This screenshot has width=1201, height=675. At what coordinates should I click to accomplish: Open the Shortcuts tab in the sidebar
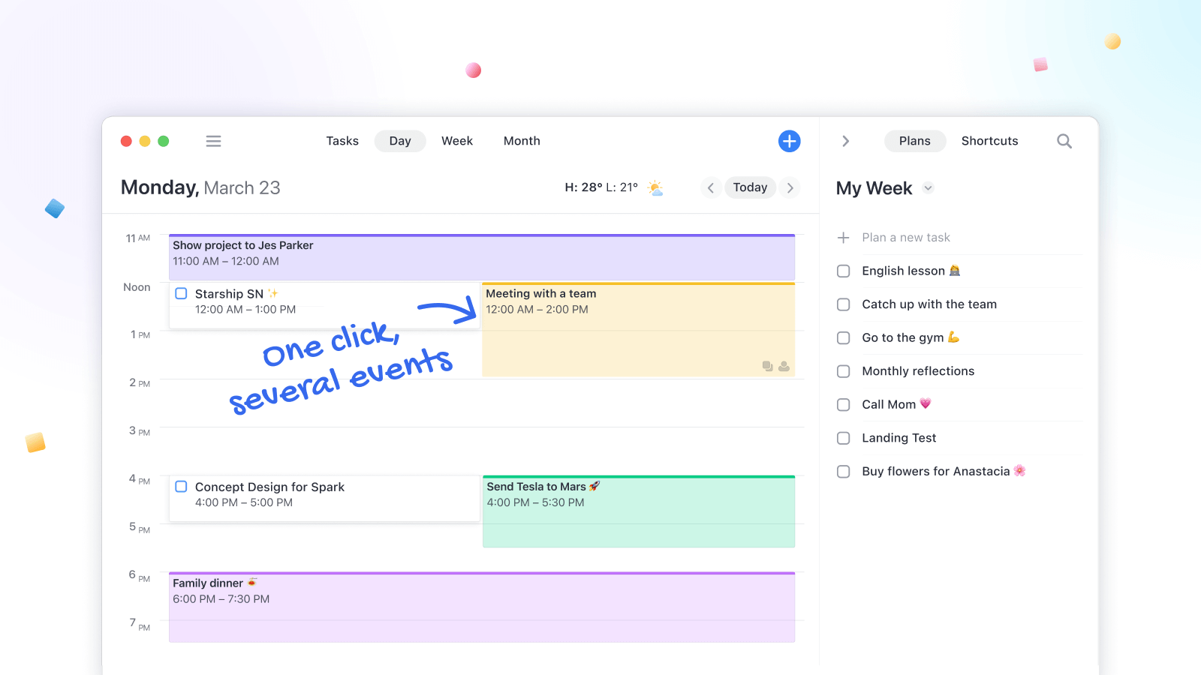coord(989,141)
